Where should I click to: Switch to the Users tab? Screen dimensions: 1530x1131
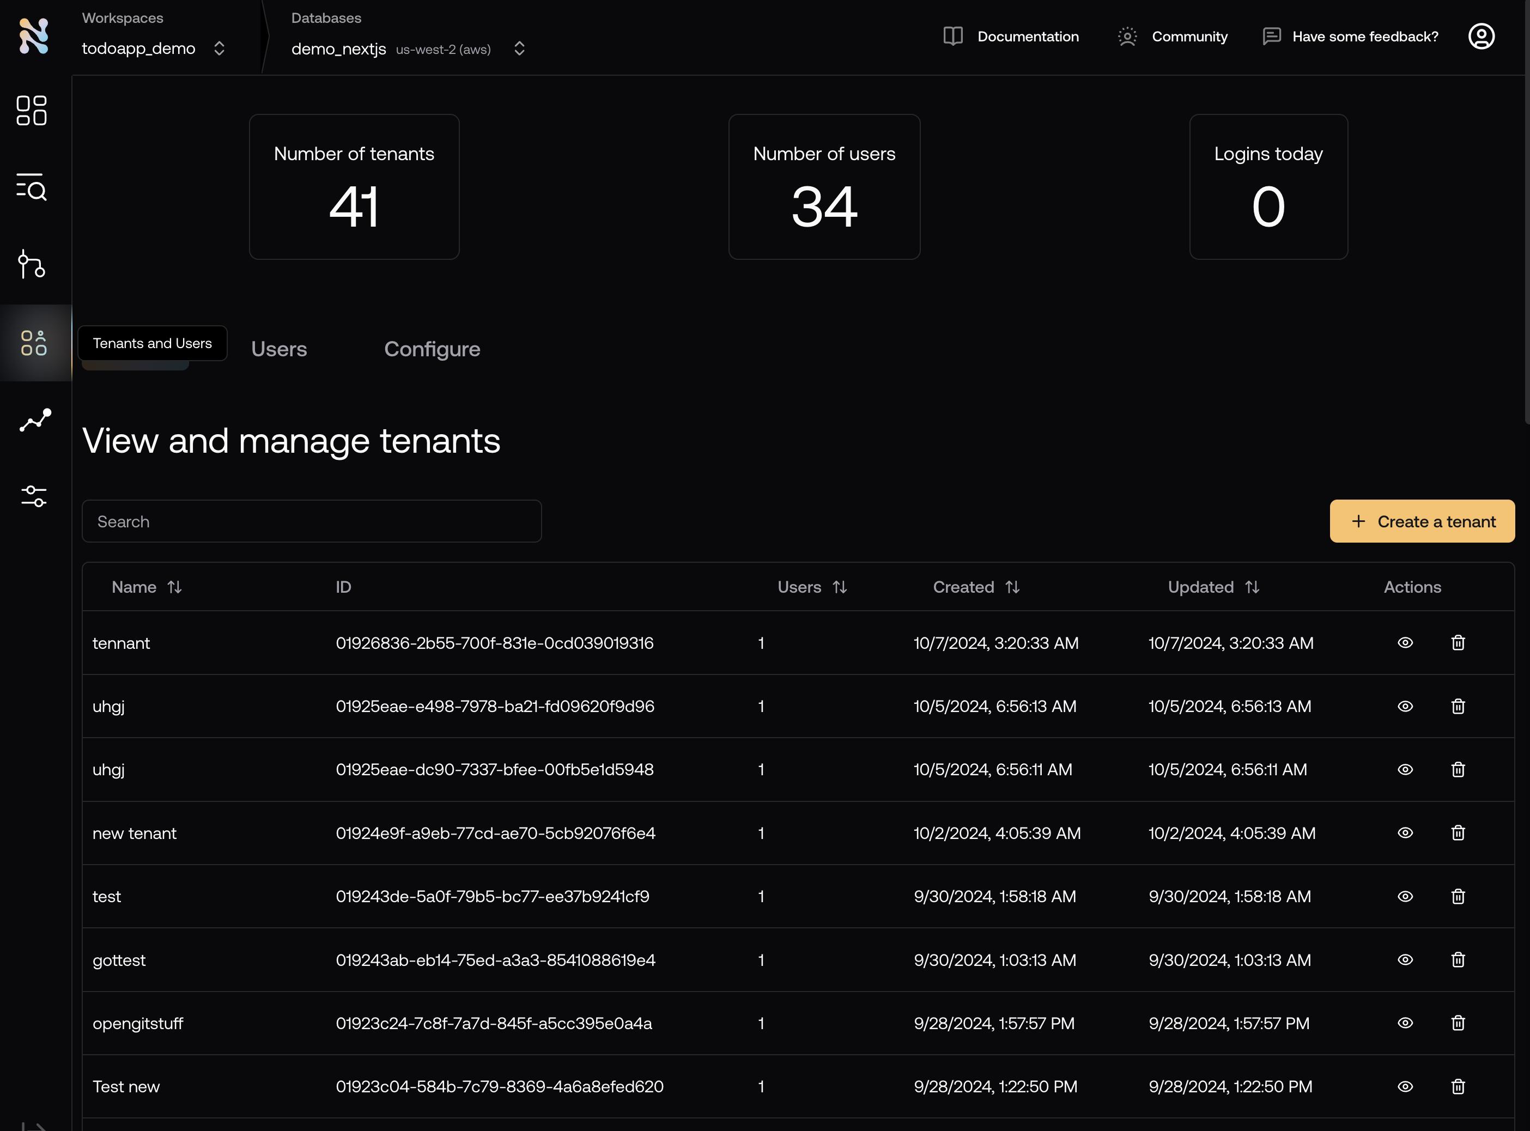[x=278, y=349]
